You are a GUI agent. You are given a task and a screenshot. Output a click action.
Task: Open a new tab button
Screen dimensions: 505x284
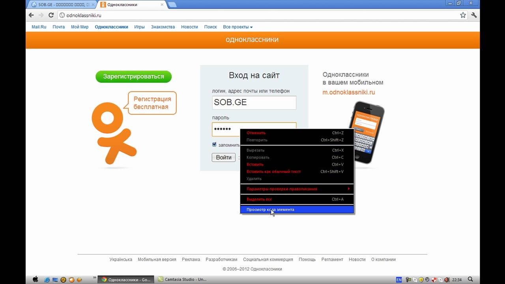pos(172,5)
